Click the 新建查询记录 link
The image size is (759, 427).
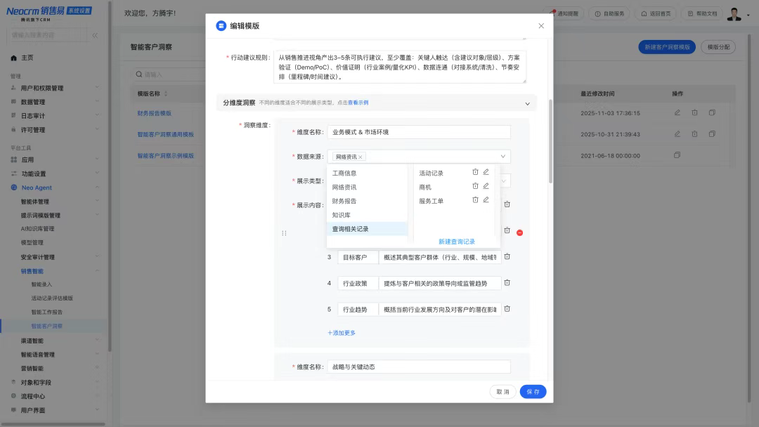[457, 242]
